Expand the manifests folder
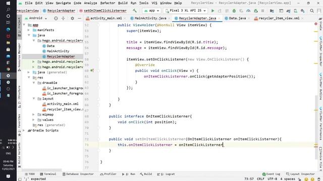Image resolution: width=323 pixels, height=181 pixels. pyautogui.click(x=29, y=30)
